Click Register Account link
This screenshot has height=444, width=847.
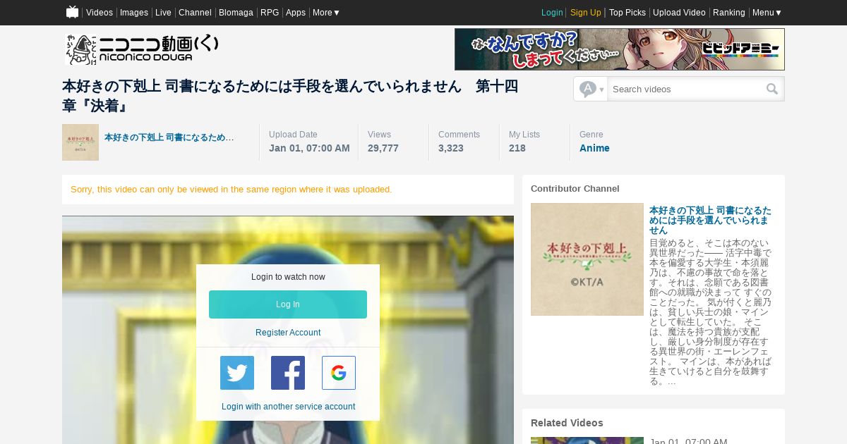point(288,333)
